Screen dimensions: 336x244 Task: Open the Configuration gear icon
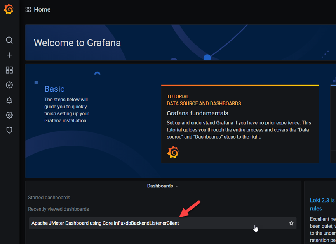coord(9,115)
